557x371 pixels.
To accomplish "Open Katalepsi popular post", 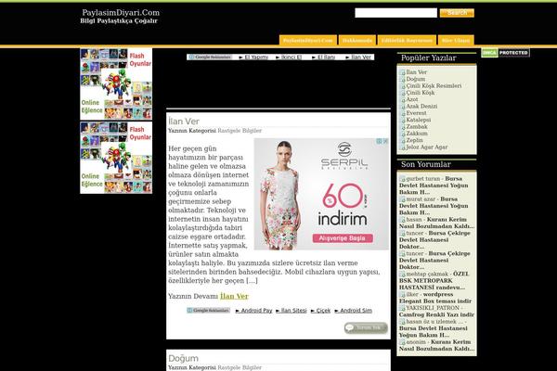I will 419,120.
